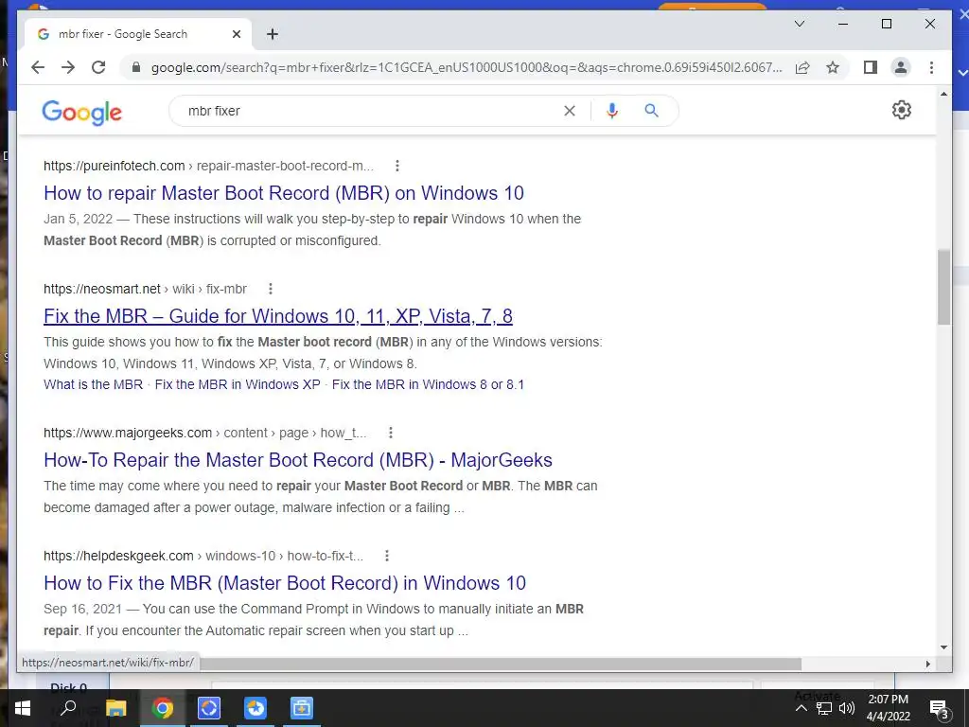Viewport: 969px width, 727px height.
Task: Open 'How to Fix the MBR' helpdeskgeek result
Action: coord(285,583)
